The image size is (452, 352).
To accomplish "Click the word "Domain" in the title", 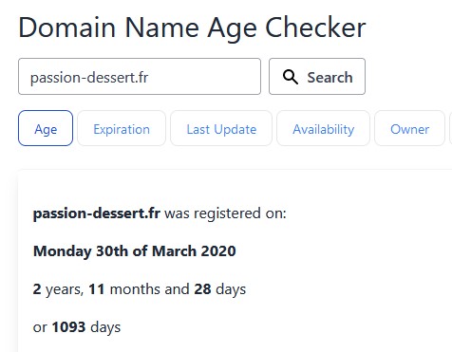I will coord(67,28).
